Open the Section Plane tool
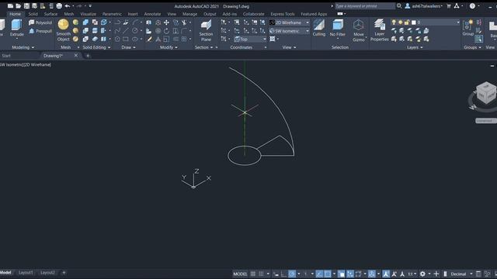The height and width of the screenshot is (279, 497). pos(206,31)
